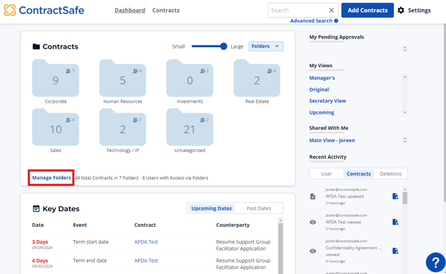Click the Settings gear icon

tap(401, 11)
